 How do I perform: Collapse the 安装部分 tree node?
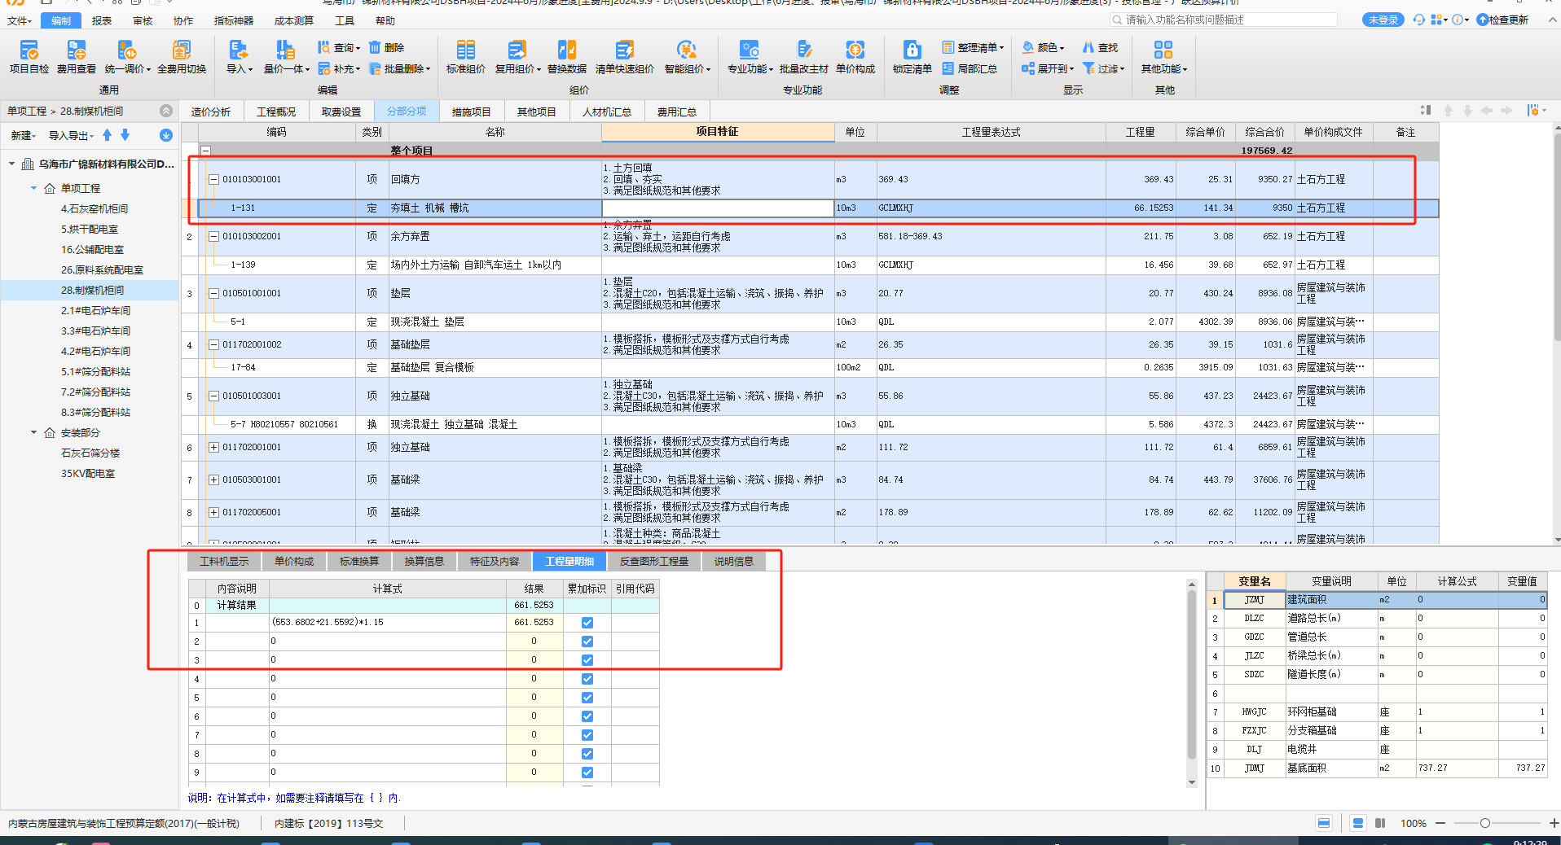(x=33, y=432)
